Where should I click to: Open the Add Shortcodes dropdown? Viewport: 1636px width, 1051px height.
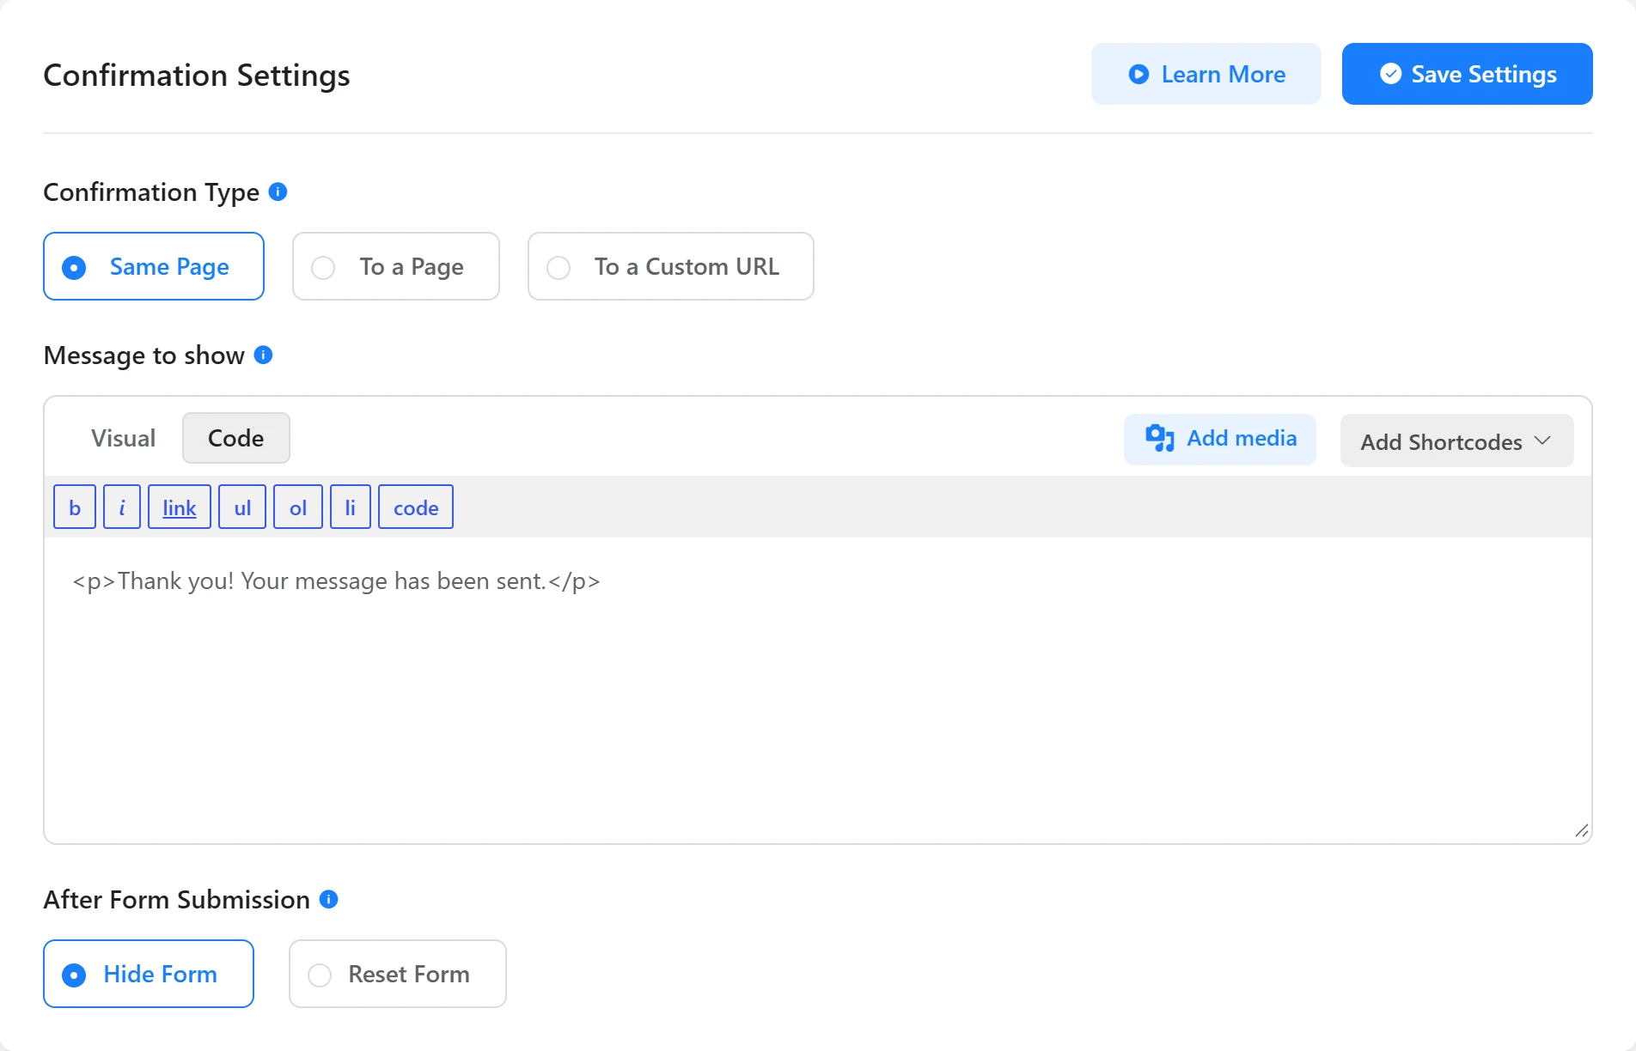click(x=1457, y=441)
